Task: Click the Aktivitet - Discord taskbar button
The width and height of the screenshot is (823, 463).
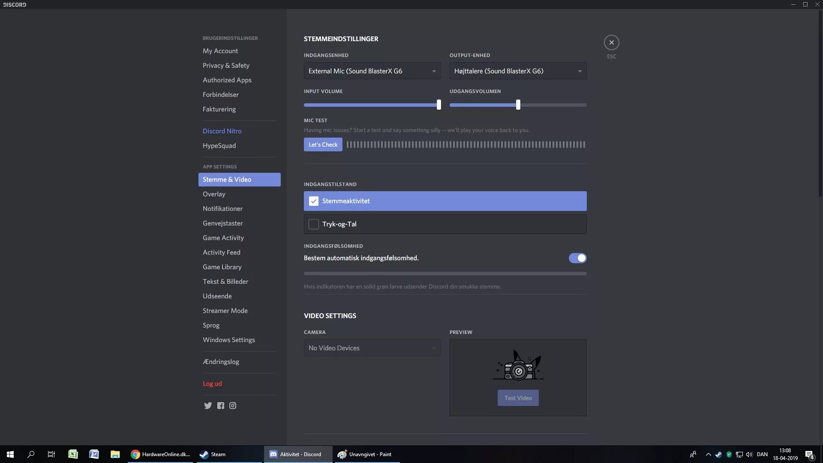Action: tap(298, 454)
